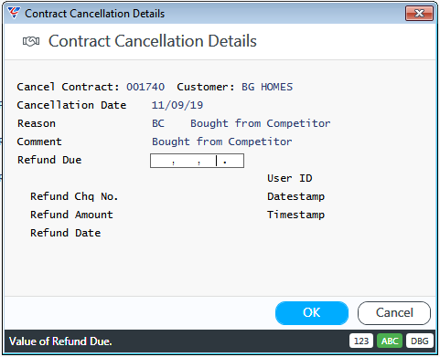This screenshot has height=357, width=440.
Task: Click the cancellation date 11/09/19
Action: tap(177, 105)
